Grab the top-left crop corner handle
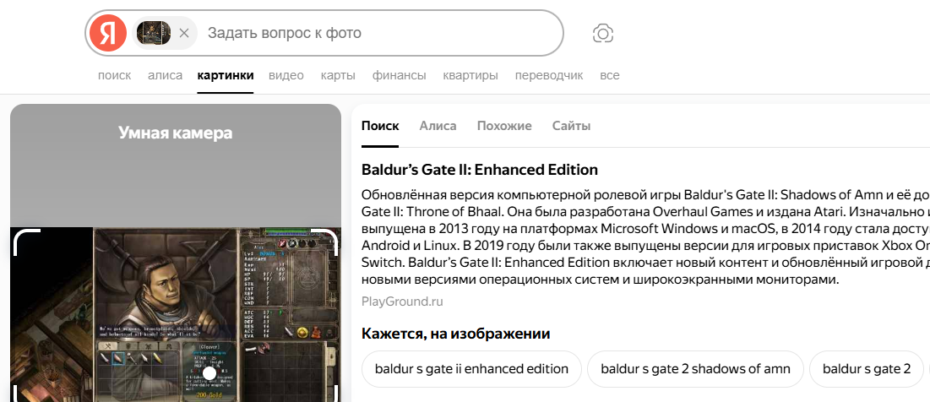The width and height of the screenshot is (930, 402). click(26, 242)
